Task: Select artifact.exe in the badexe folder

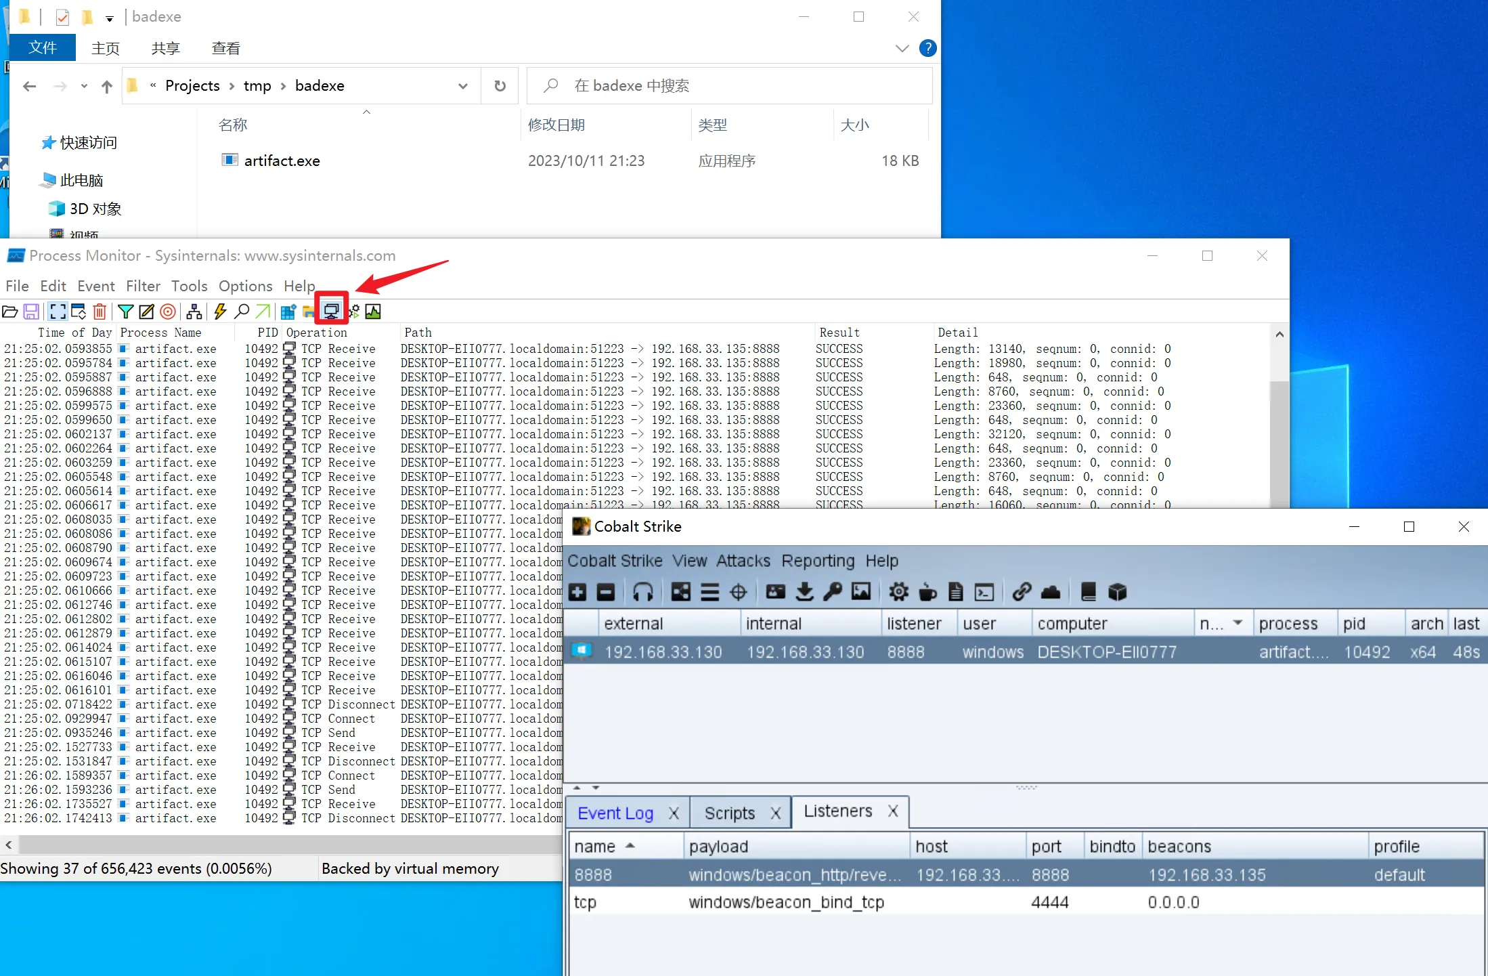Action: [x=280, y=161]
